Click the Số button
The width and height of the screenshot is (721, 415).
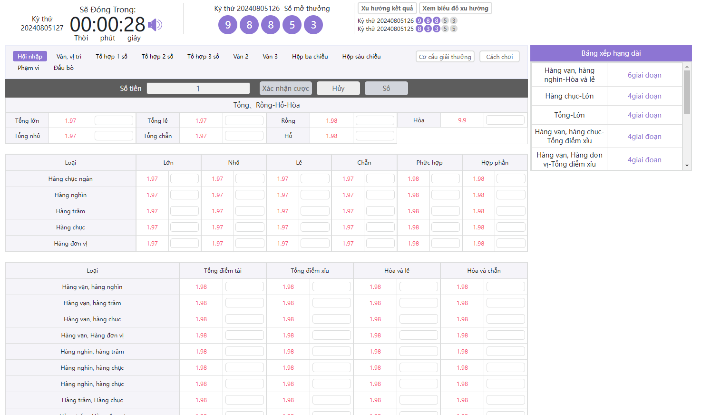(386, 88)
